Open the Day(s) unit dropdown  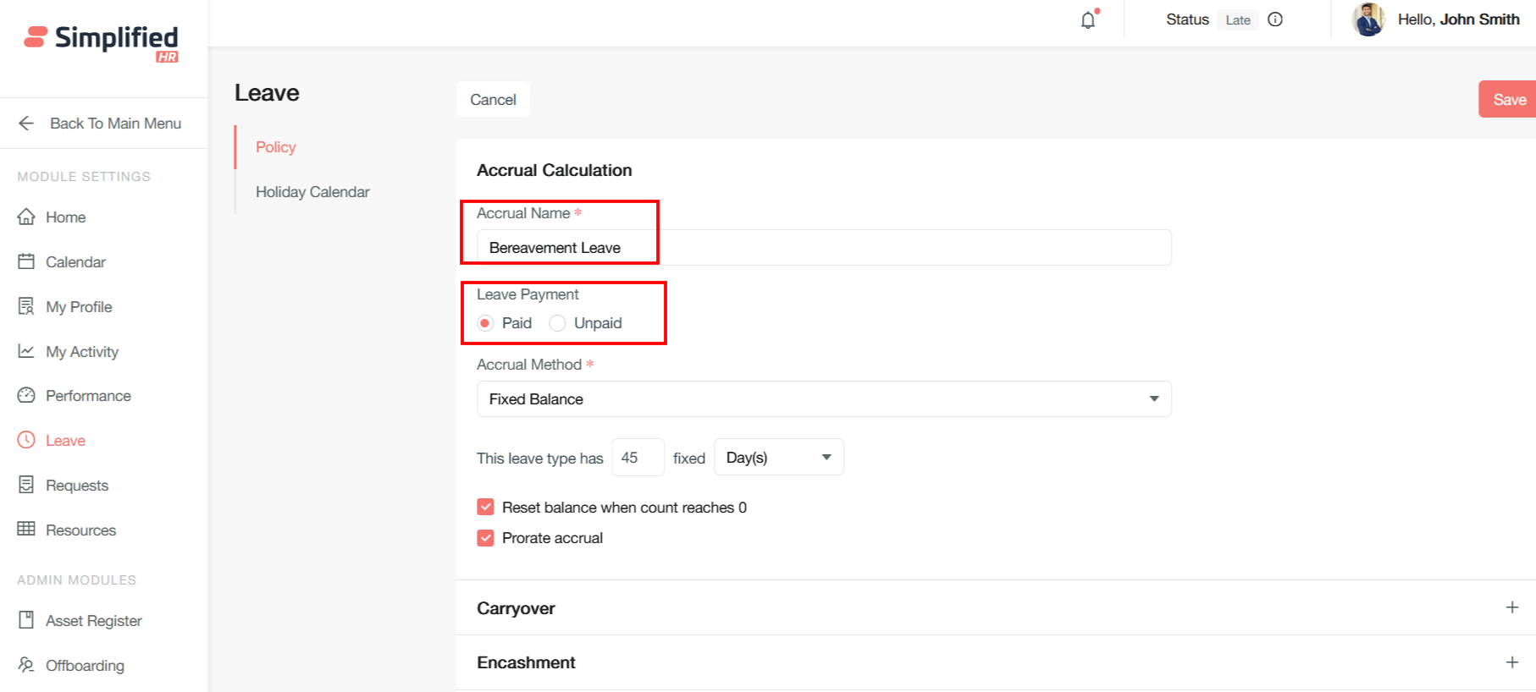(x=778, y=458)
